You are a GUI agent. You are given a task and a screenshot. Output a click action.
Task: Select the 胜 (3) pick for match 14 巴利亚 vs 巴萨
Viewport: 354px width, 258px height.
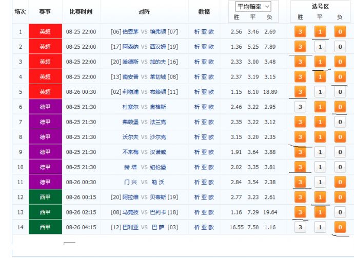coord(301,227)
